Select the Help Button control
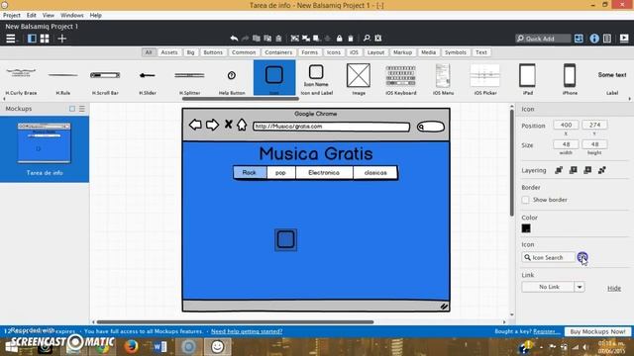The width and height of the screenshot is (634, 356). pos(232,79)
